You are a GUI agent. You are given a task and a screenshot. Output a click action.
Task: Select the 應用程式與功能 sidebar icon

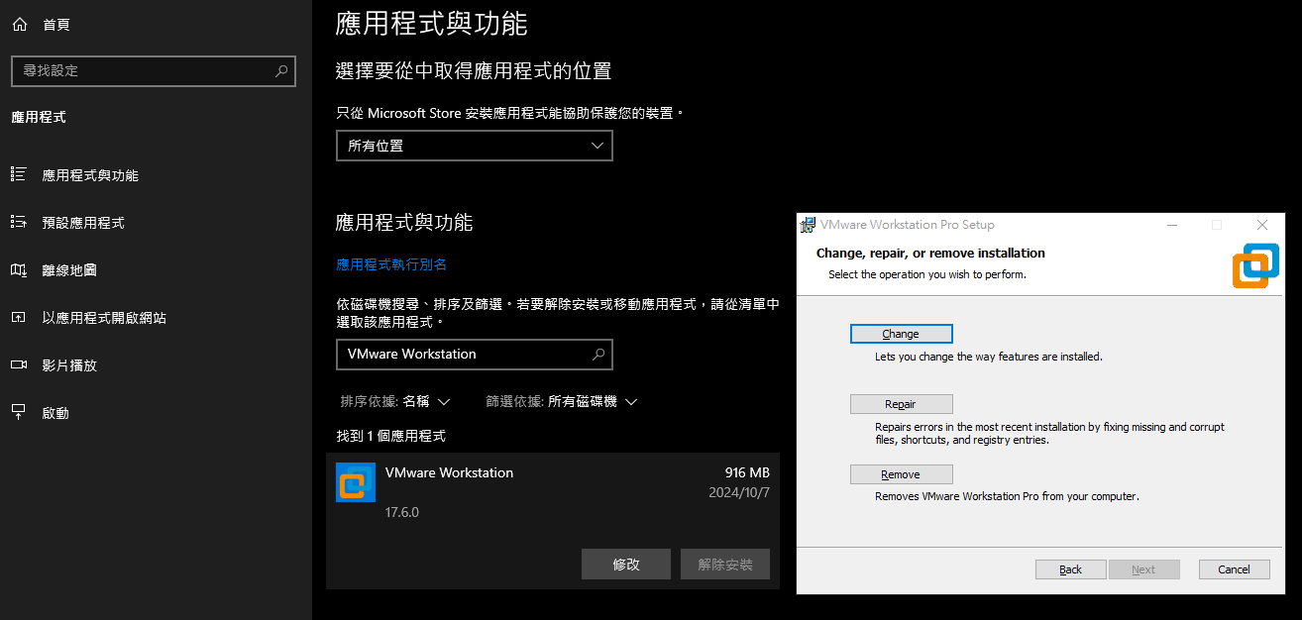tap(18, 175)
